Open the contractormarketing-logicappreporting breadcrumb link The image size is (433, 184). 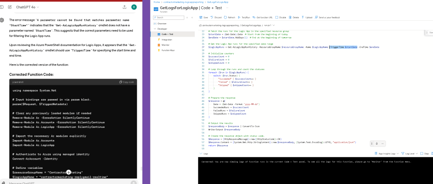(x=183, y=2)
